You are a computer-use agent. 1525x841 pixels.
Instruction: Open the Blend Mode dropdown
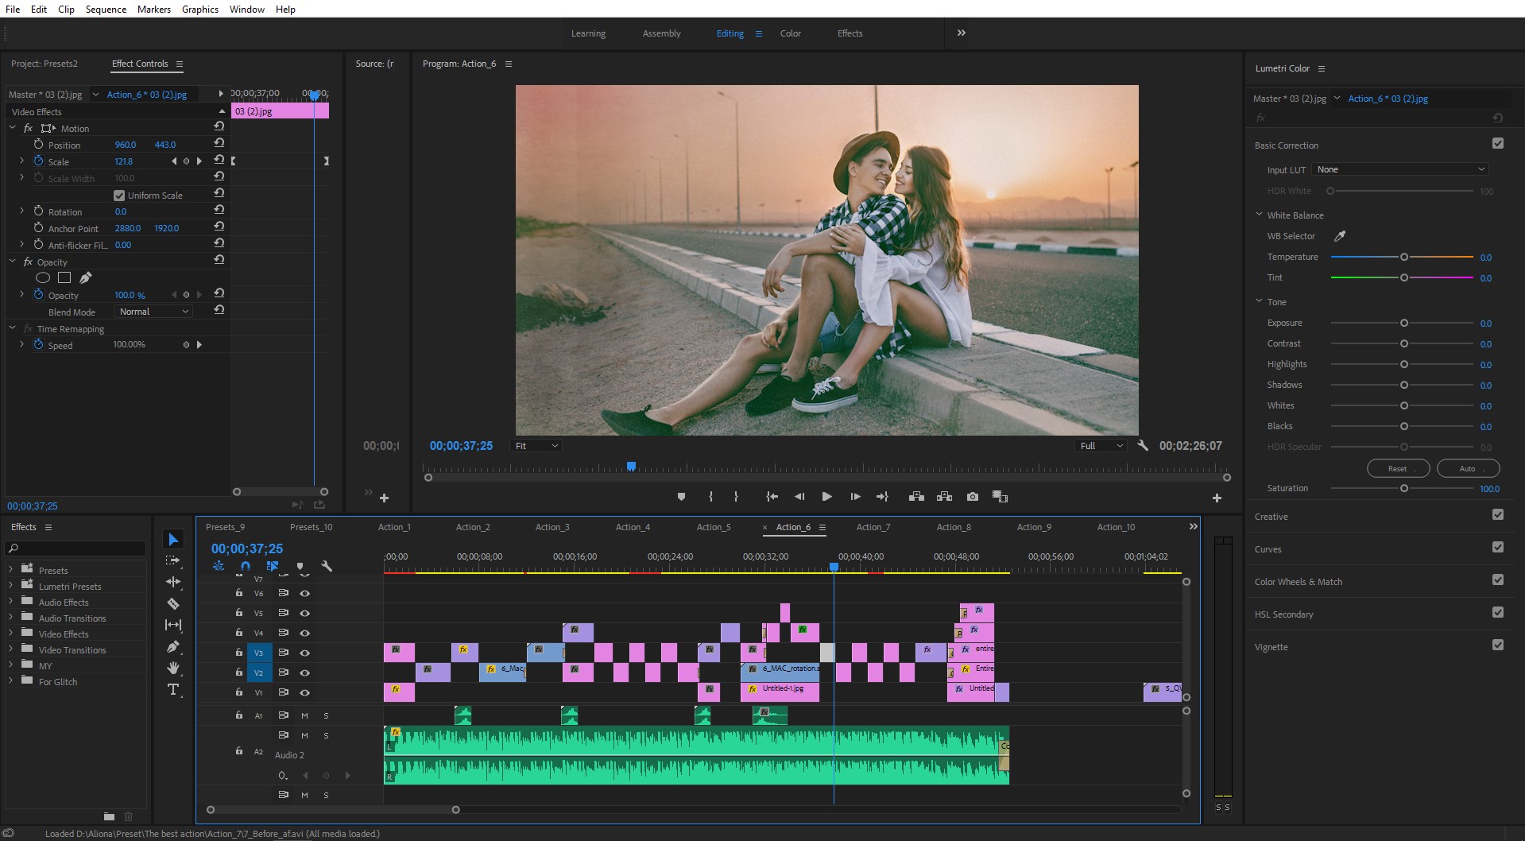coord(153,312)
